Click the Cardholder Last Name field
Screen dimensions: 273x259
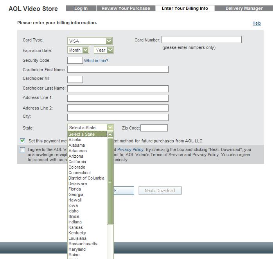tap(118, 89)
